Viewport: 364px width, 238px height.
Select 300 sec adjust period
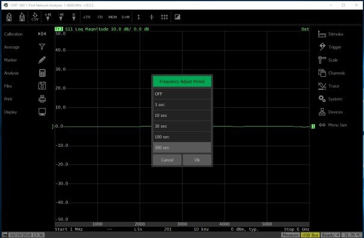click(182, 147)
